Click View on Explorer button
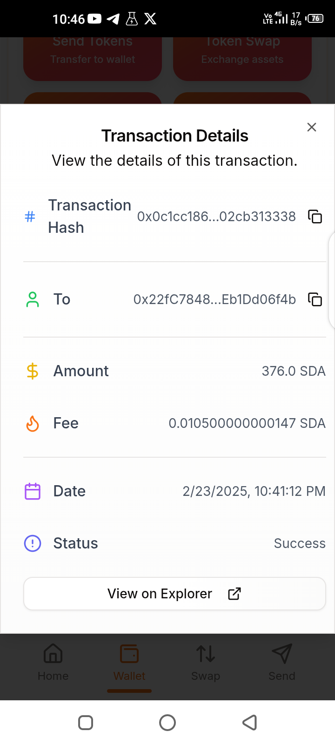This screenshot has height=745, width=335. click(x=174, y=594)
